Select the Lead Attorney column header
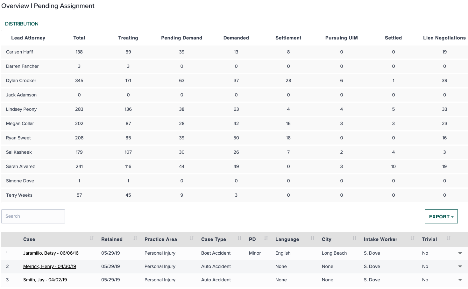Screen dimensions: 468x289 pos(28,38)
